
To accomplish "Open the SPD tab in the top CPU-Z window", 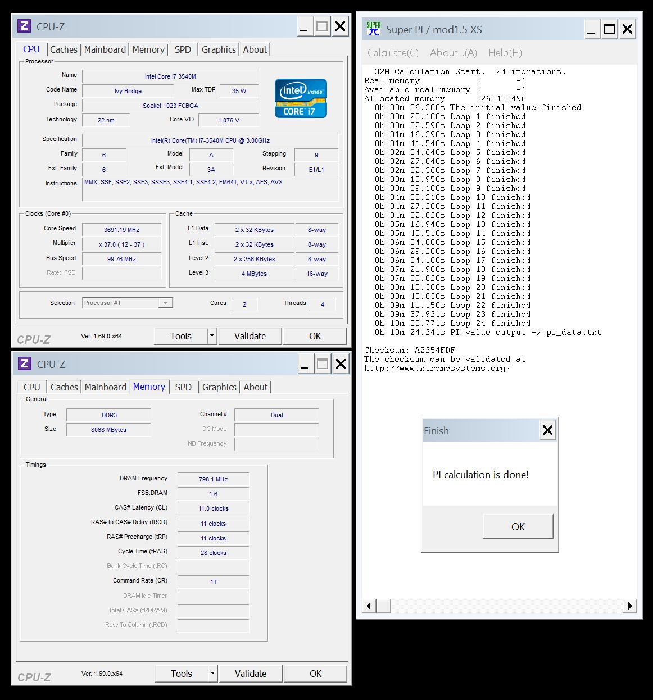I will [x=183, y=49].
